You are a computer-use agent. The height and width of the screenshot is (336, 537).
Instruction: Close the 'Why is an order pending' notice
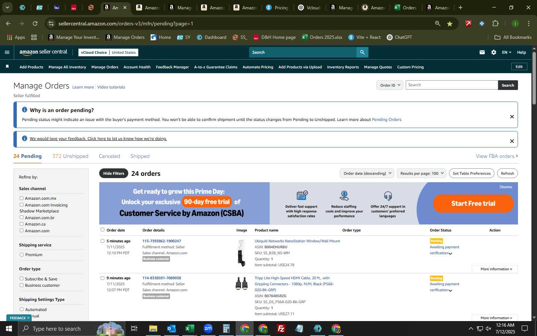[x=512, y=116]
